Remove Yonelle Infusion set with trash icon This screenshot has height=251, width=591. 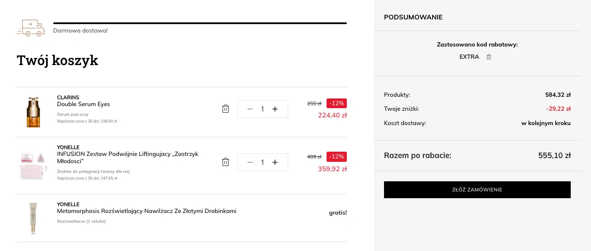226,162
